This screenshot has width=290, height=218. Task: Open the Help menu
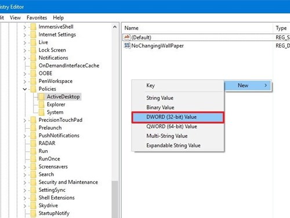[x=58, y=18]
